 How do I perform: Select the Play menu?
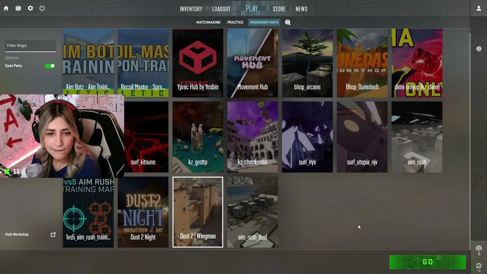[x=252, y=9]
